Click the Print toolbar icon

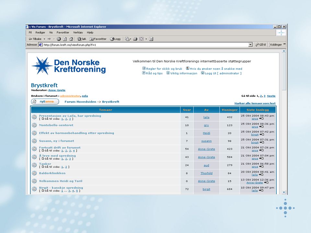[x=135, y=39]
